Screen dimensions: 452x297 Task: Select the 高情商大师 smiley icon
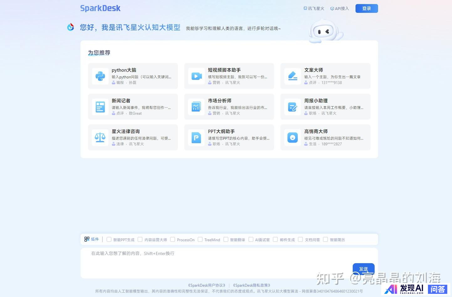[x=293, y=138]
